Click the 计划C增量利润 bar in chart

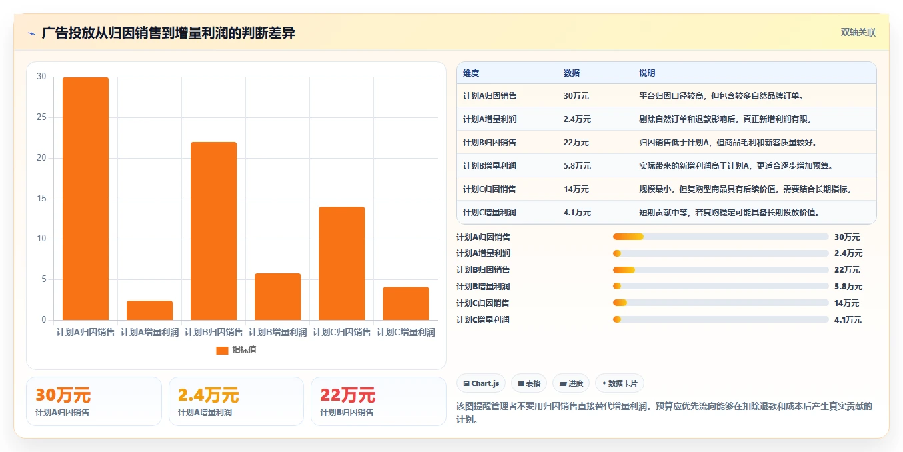pyautogui.click(x=405, y=303)
